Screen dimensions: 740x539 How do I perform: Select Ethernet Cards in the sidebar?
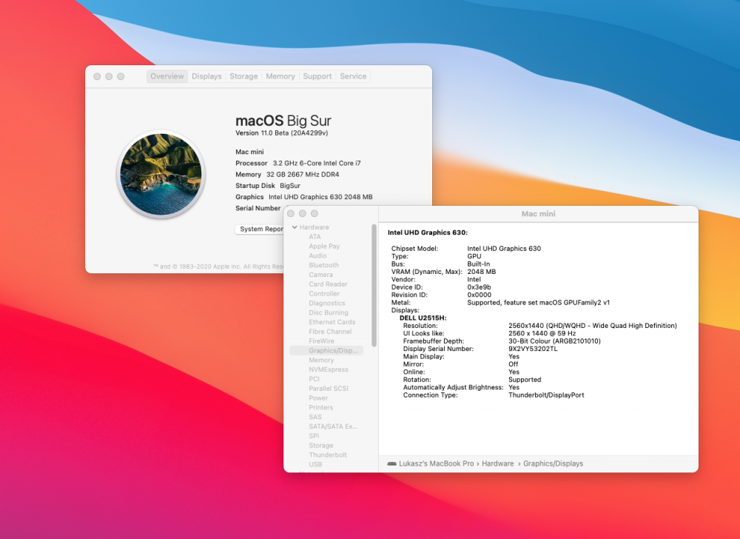tap(332, 322)
